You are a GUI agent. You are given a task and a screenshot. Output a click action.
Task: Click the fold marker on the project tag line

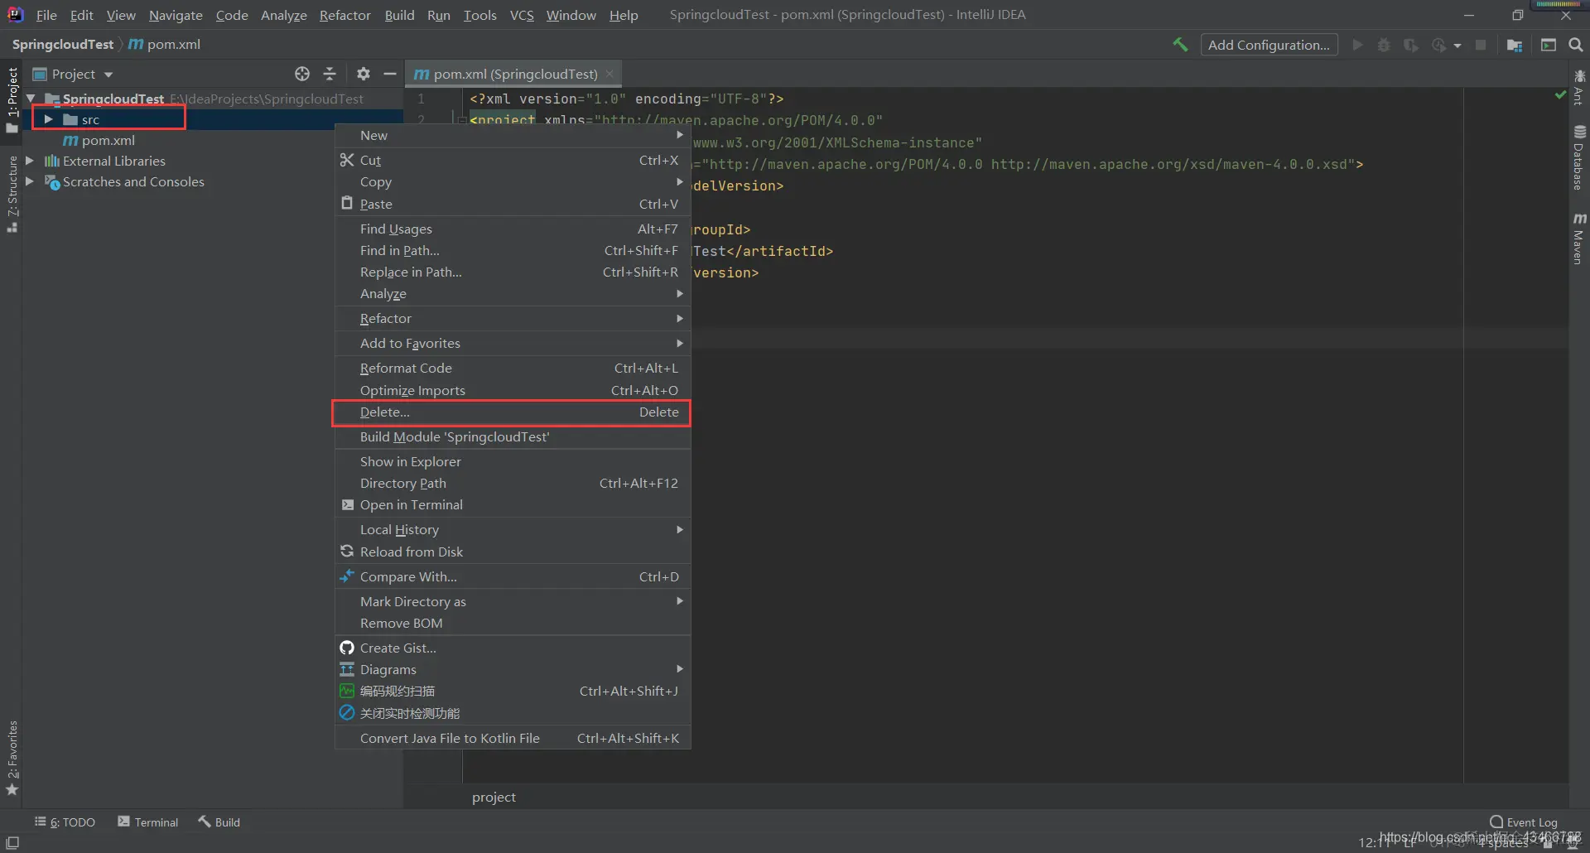pyautogui.click(x=461, y=120)
